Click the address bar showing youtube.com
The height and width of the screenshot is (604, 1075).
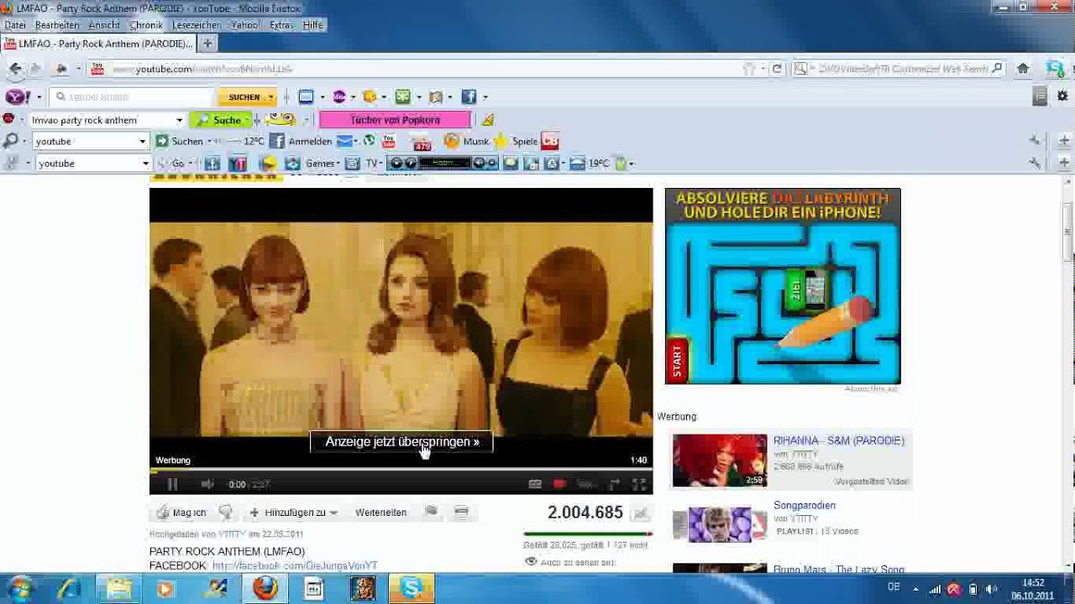420,69
